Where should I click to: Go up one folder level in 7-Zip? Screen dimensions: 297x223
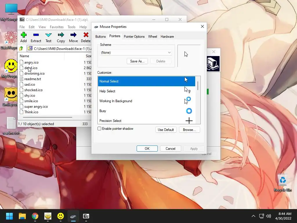tap(21, 48)
